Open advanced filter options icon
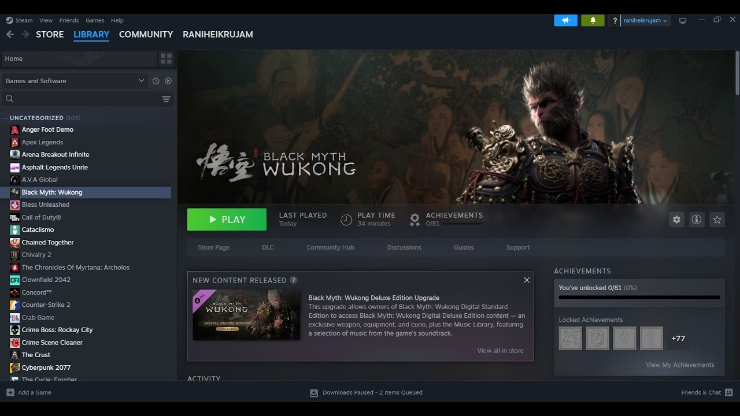Viewport: 740px width, 416px height. pos(166,99)
